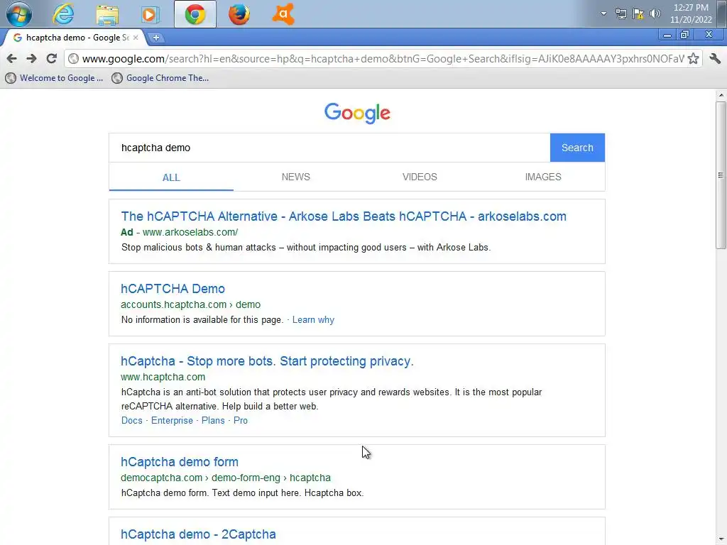Click the accounts.hcaptcha.com › demo URL

coord(190,304)
